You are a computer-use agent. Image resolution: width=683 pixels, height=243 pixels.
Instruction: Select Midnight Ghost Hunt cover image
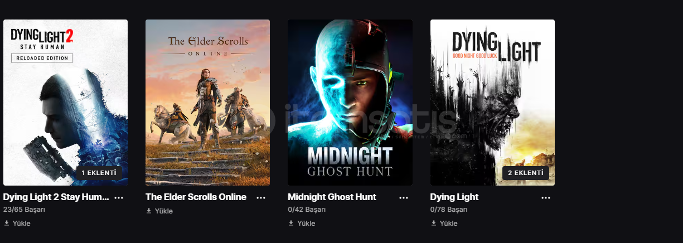pyautogui.click(x=350, y=103)
